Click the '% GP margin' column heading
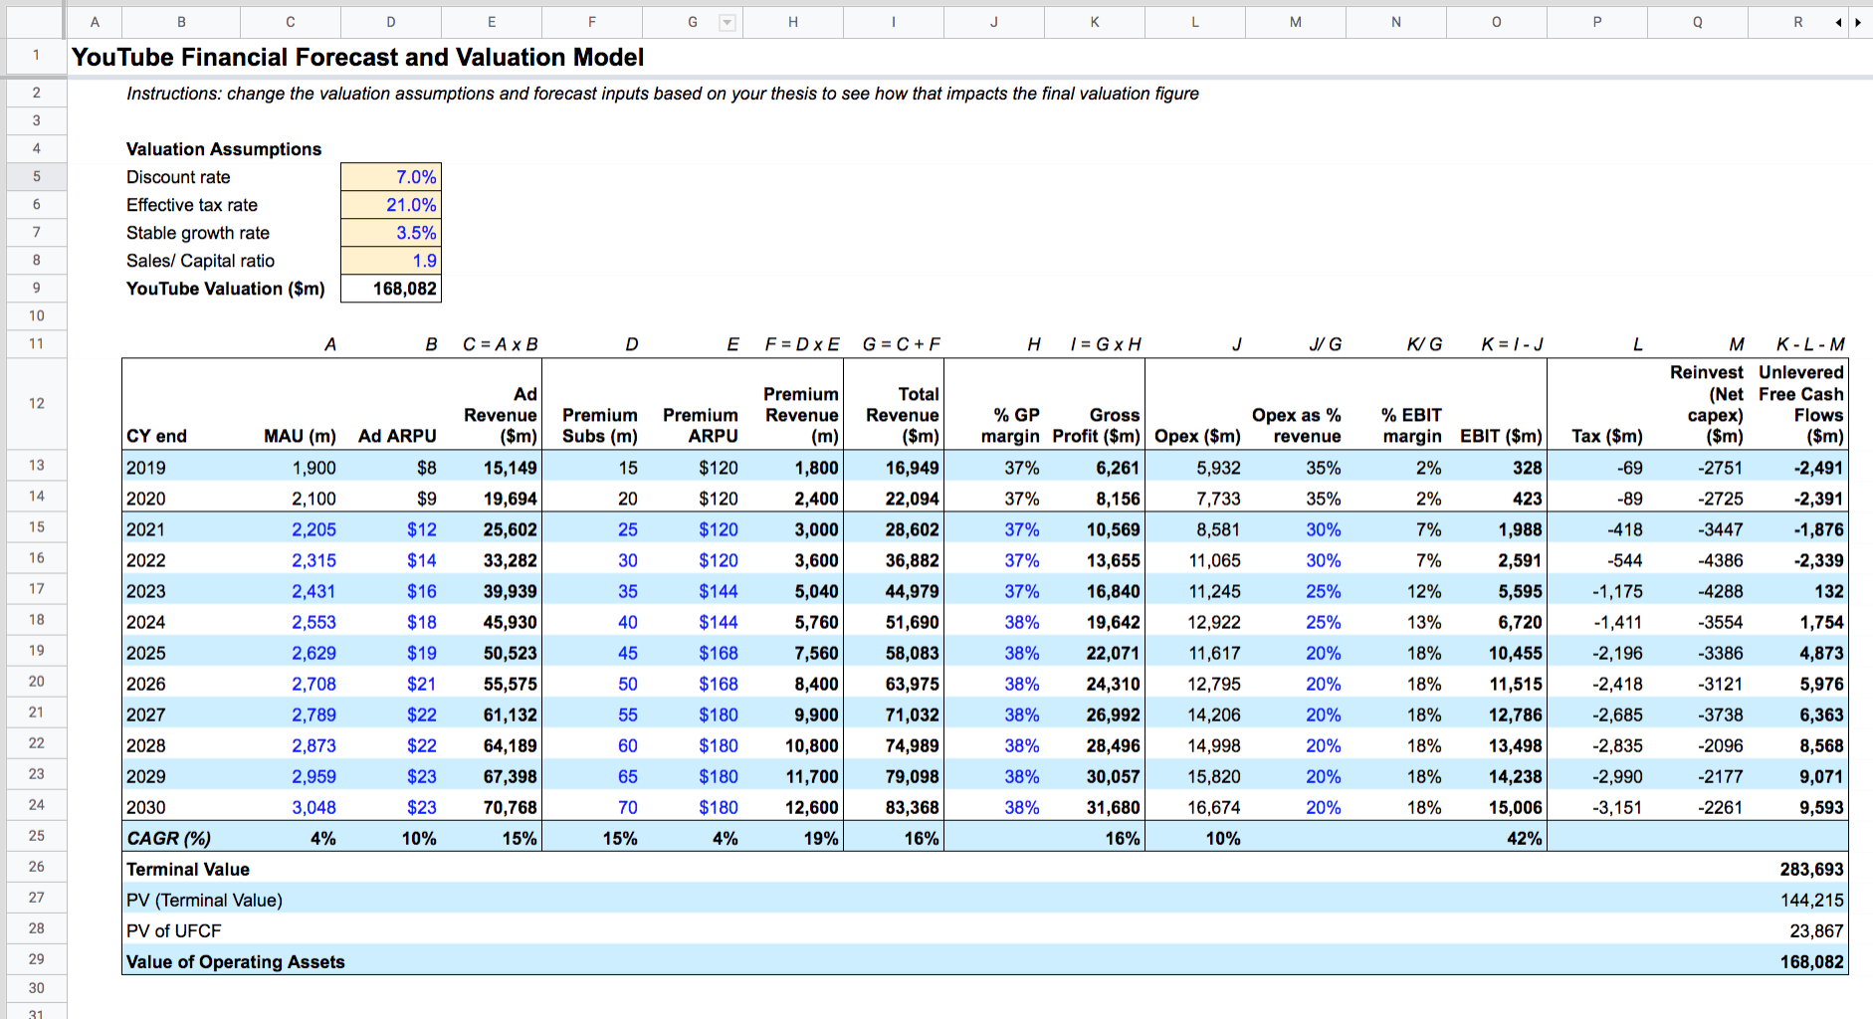The image size is (1873, 1019). 1010,426
